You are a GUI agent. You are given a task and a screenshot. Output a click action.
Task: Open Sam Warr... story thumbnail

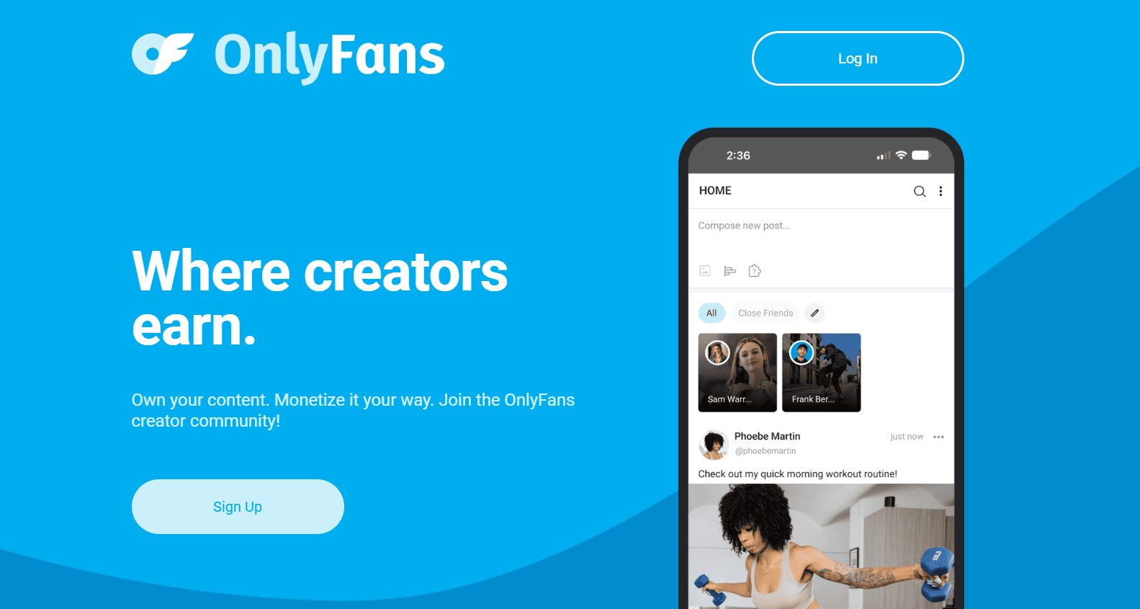[x=737, y=373]
